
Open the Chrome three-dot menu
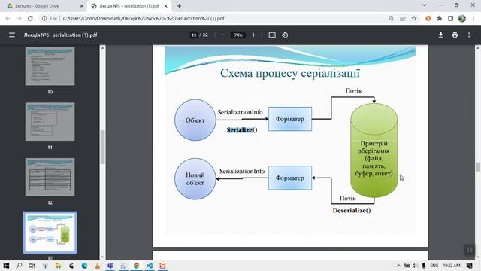coord(473,18)
